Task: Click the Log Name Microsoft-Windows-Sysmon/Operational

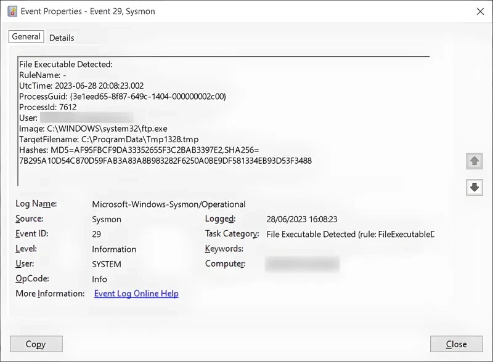Action: click(168, 204)
